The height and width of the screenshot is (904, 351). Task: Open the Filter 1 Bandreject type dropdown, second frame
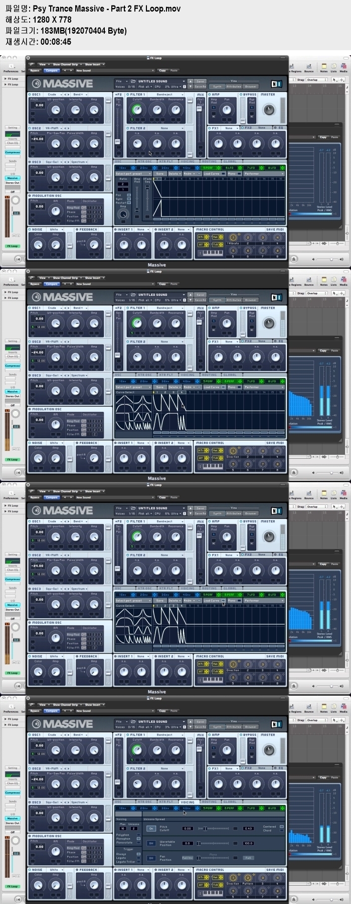167,308
